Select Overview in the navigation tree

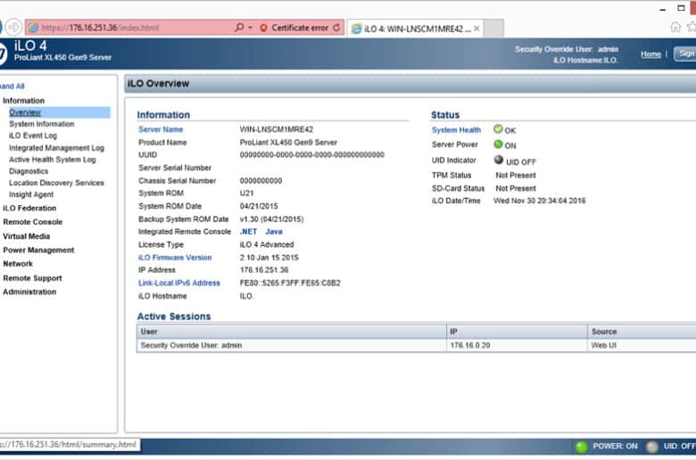tap(25, 112)
